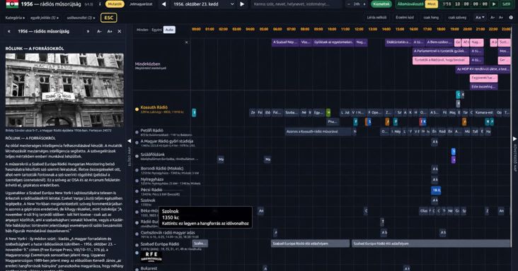Expand the Kategória filter
The height and width of the screenshot is (271, 518).
point(15,18)
